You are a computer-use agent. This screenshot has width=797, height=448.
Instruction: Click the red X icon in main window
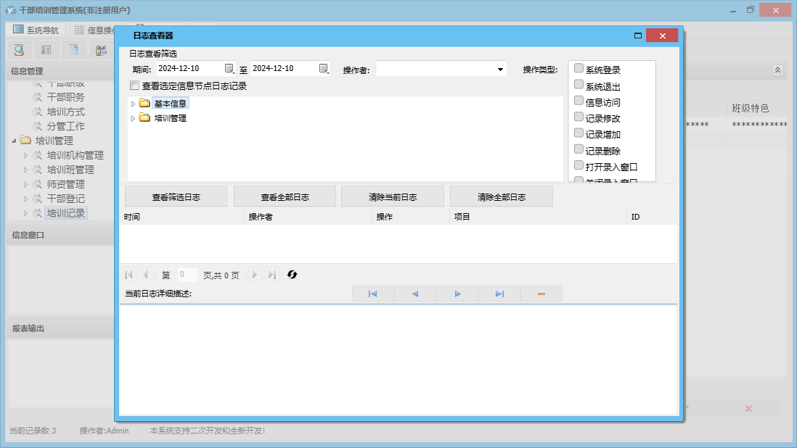[748, 408]
